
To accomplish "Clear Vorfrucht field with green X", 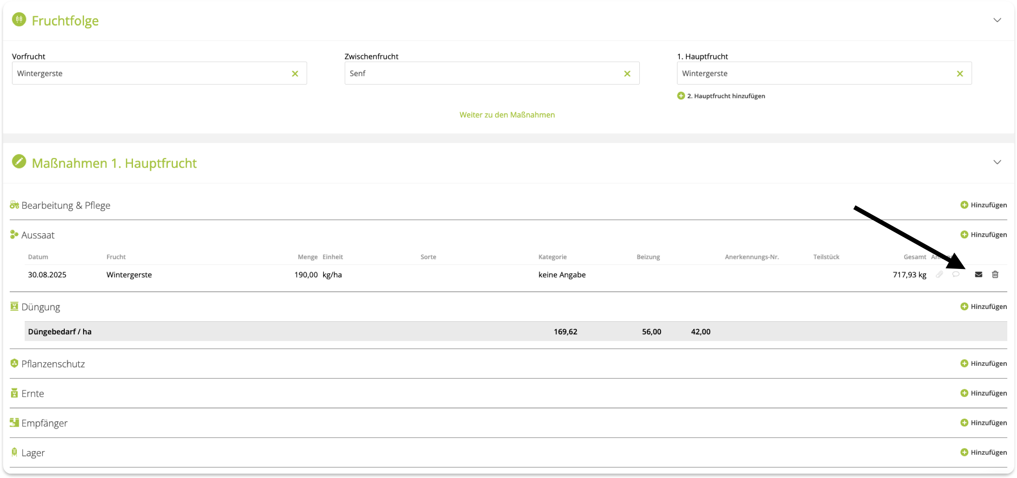I will click(295, 74).
